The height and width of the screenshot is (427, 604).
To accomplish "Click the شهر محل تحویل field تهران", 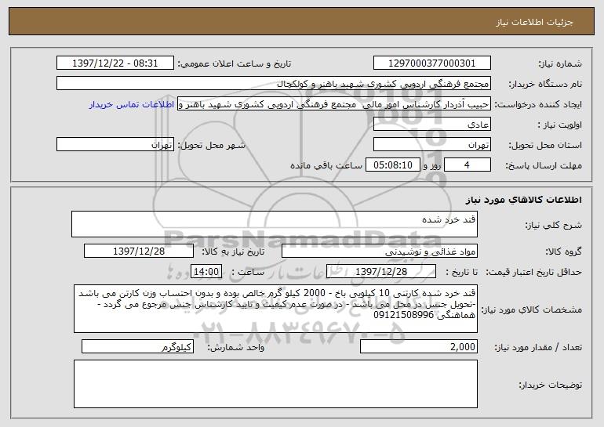I will 115,145.
